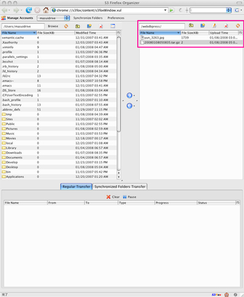Open Preferences
The image size is (244, 297).
coord(116,18)
